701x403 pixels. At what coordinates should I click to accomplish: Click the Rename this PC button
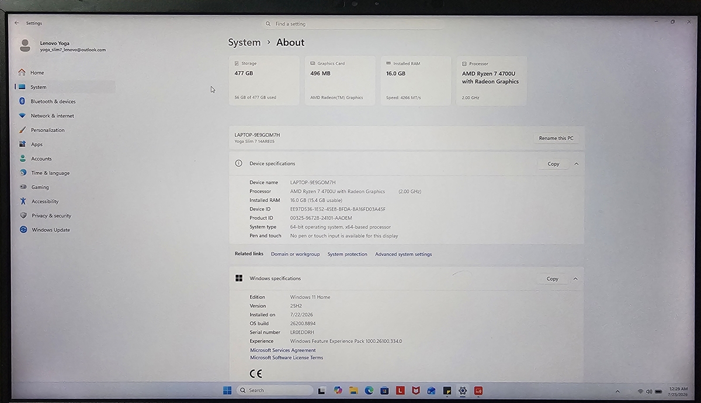[556, 138]
